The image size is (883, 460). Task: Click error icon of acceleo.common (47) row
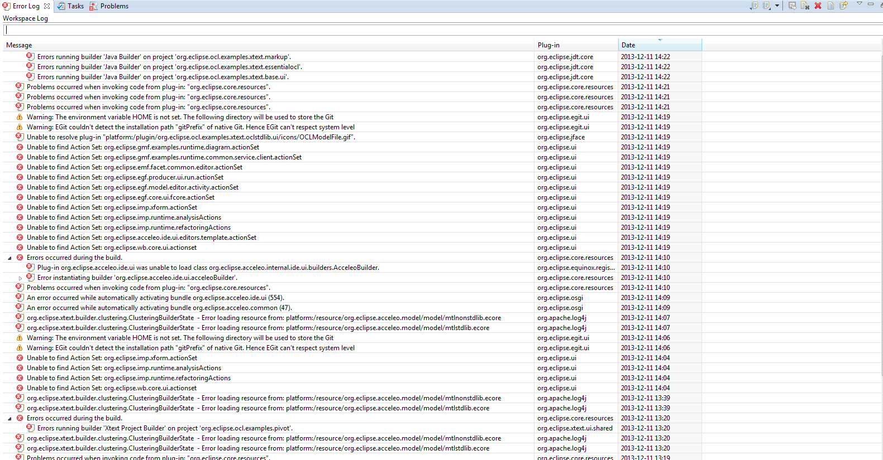(20, 307)
